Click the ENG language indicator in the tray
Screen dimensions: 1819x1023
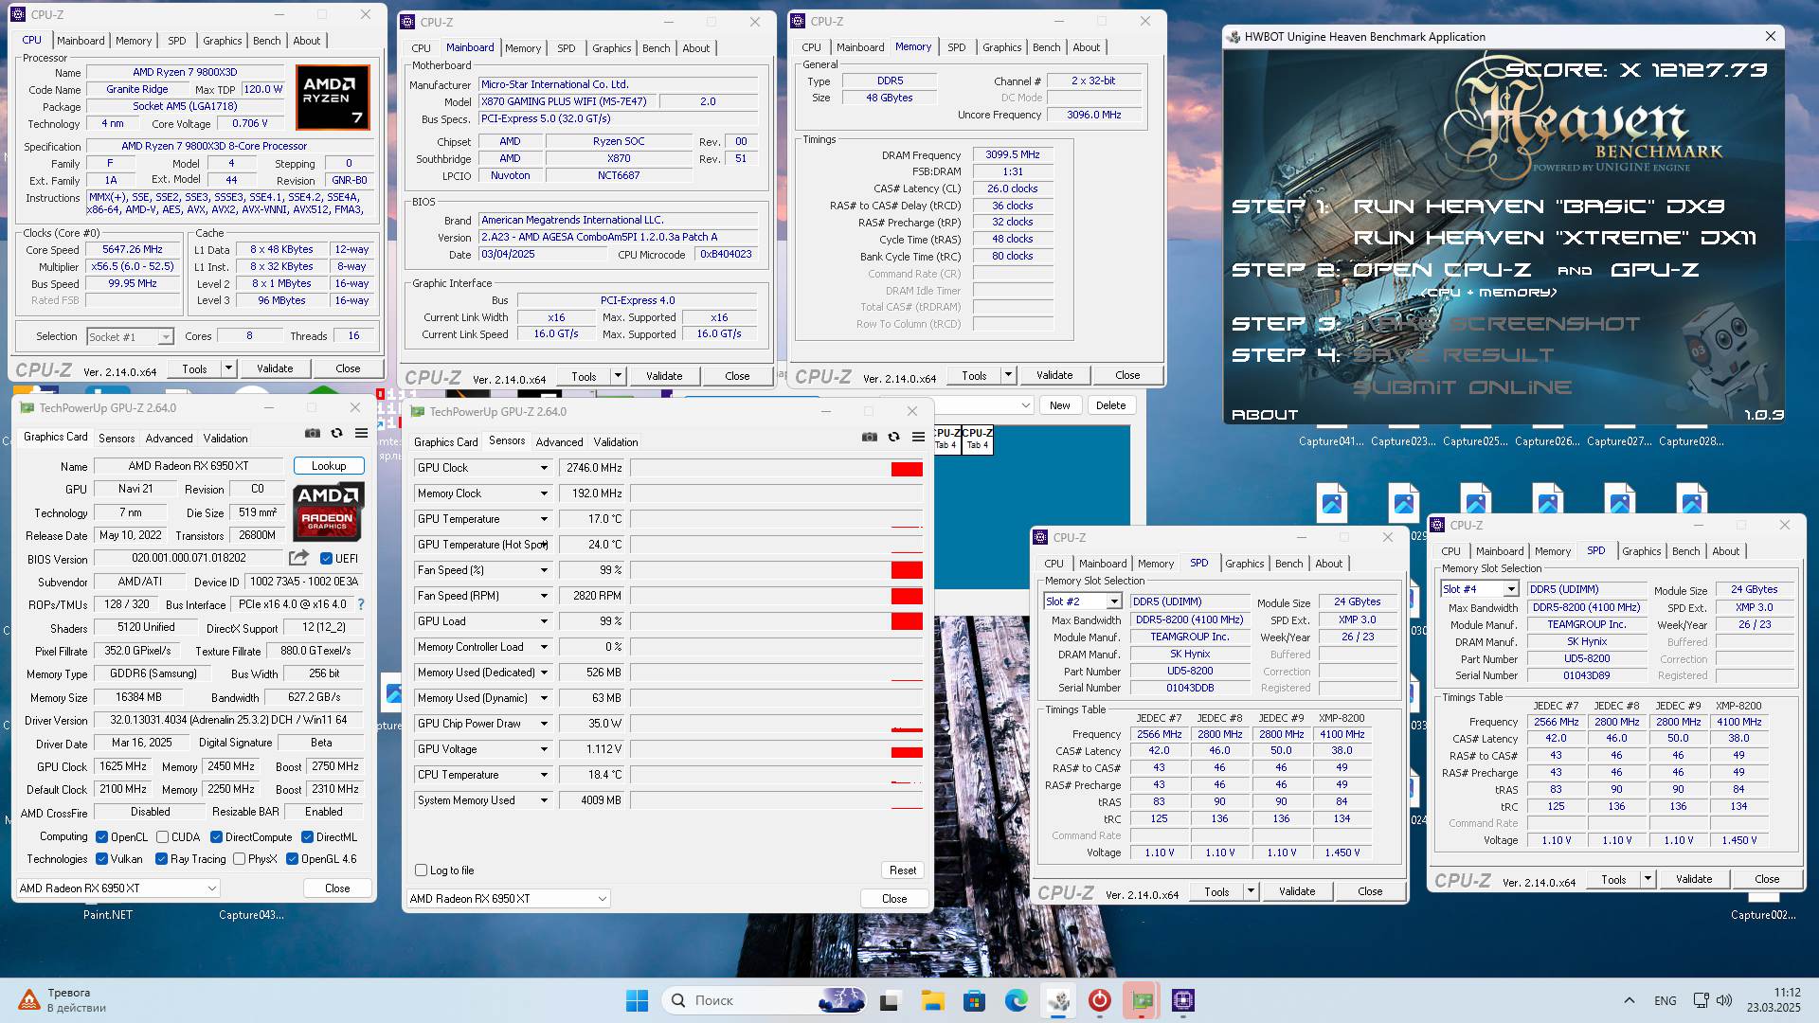(x=1666, y=1000)
